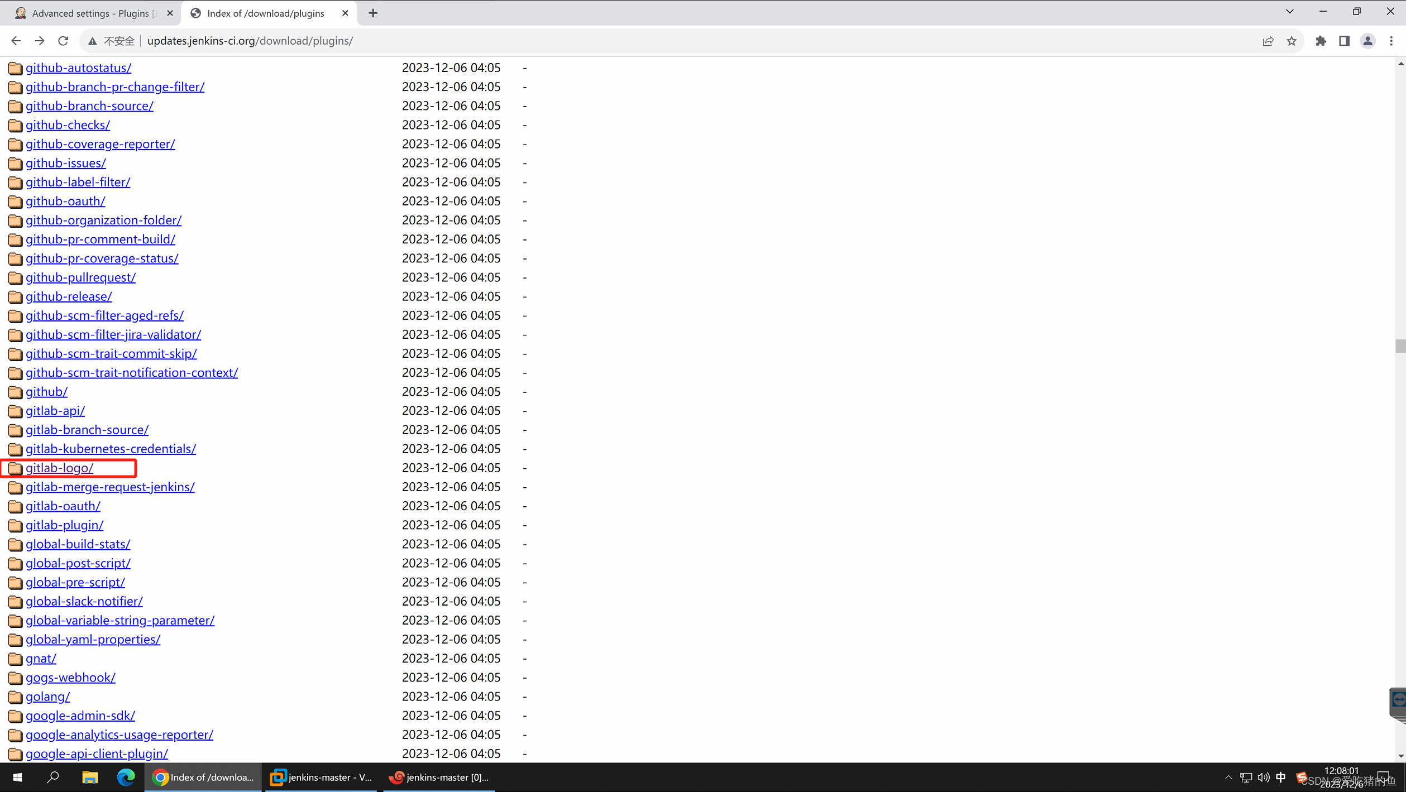The image size is (1406, 792).
Task: Switch to jenkins-master [0] taskbar window
Action: (x=439, y=777)
